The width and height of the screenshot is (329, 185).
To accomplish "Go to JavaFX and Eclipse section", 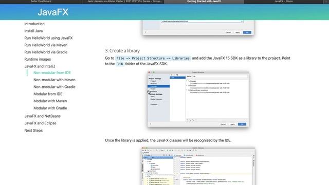I will pyautogui.click(x=40, y=123).
